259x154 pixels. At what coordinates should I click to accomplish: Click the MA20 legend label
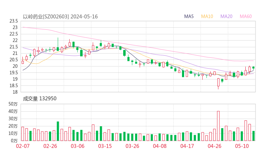(226, 16)
